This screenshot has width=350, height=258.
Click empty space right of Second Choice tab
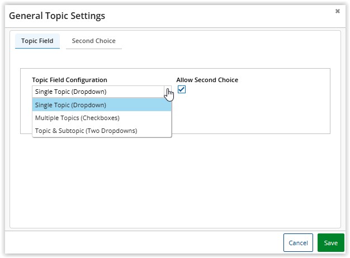pyautogui.click(x=224, y=41)
